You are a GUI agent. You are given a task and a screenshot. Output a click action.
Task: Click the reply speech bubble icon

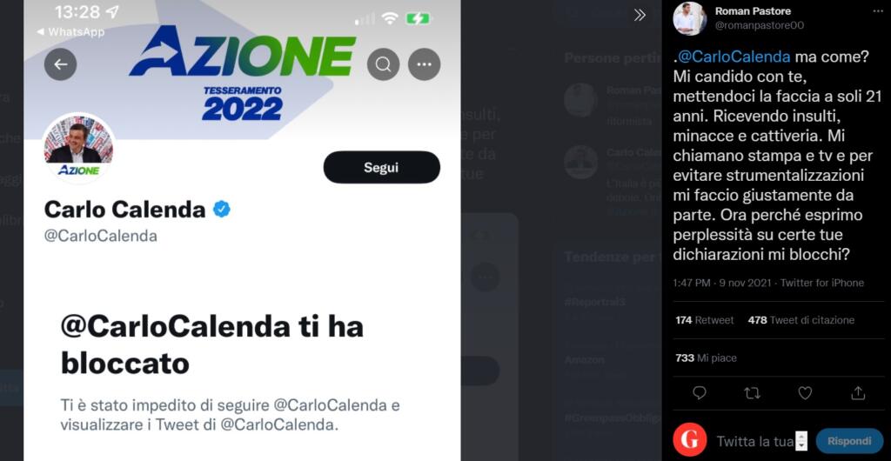(700, 393)
